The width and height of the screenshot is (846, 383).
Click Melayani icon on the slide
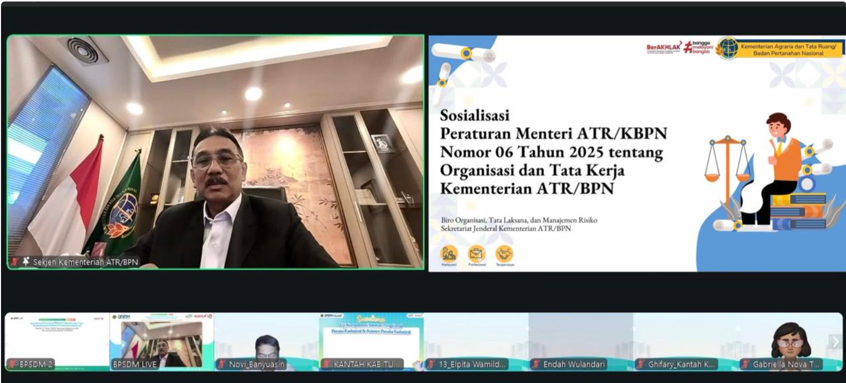click(449, 254)
